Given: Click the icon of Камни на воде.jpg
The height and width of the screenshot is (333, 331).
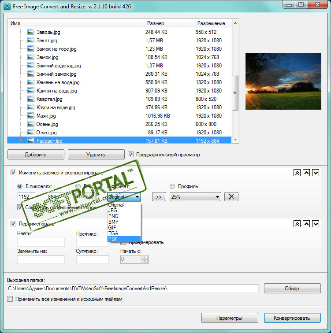Looking at the screenshot, I should pyautogui.click(x=31, y=91).
